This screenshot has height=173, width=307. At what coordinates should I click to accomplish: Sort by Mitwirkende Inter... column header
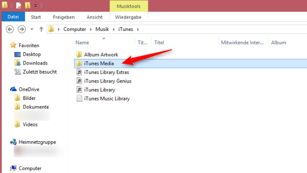point(243,43)
